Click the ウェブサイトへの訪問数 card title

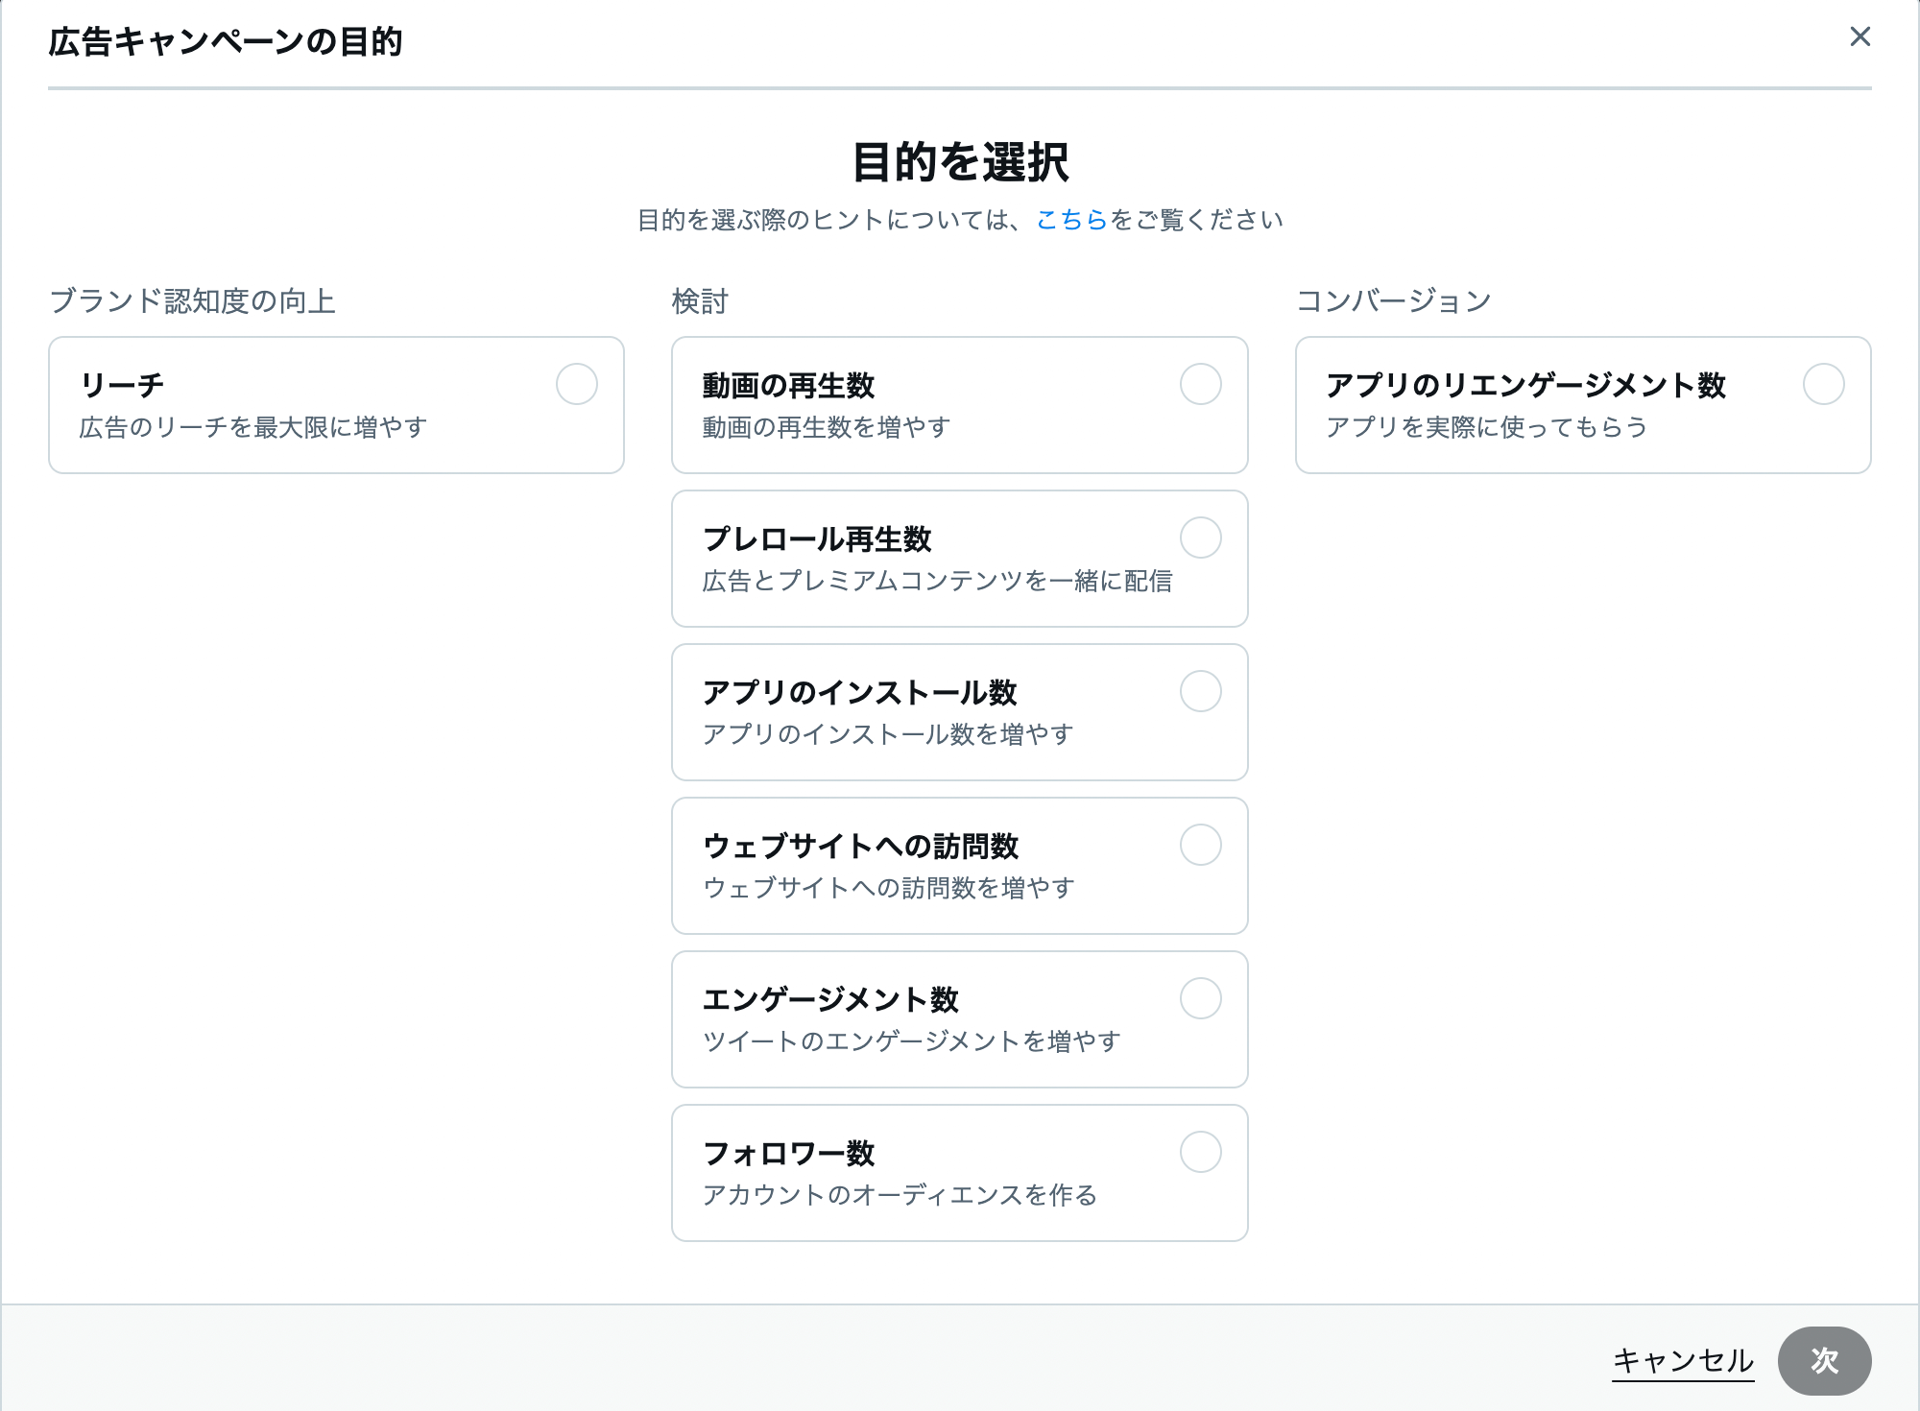point(860,846)
